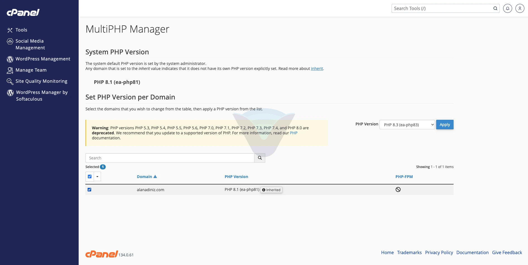The height and width of the screenshot is (265, 528).
Task: Open the PHP documentation link in warning
Action: click(294, 133)
